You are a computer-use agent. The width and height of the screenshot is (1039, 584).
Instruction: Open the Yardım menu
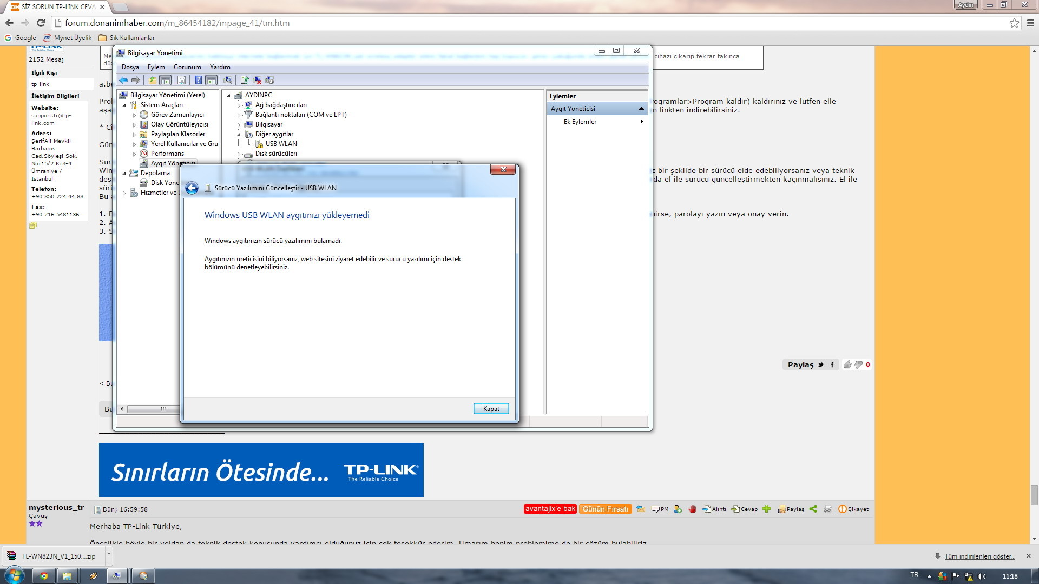(220, 67)
